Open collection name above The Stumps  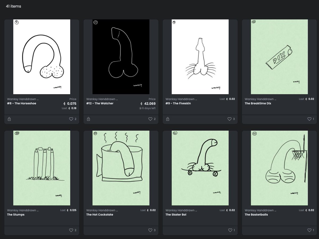(23, 210)
